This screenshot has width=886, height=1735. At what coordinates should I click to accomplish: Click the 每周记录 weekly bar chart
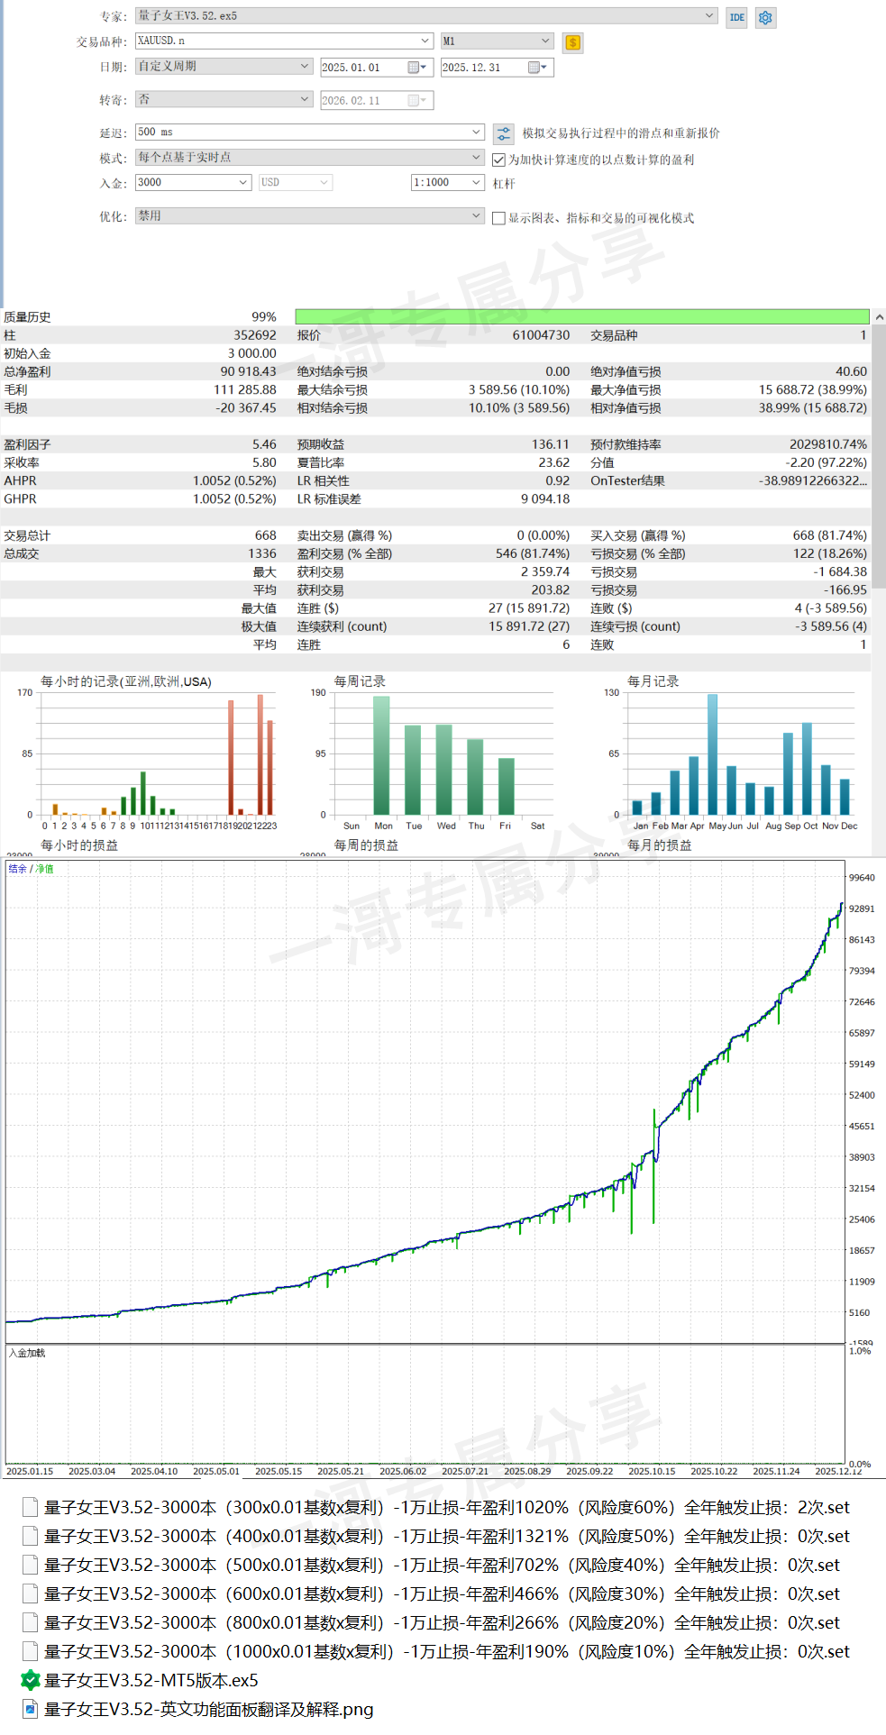coord(443,754)
